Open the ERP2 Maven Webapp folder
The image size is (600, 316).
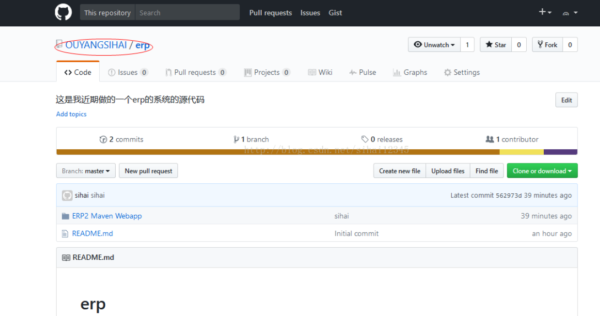(x=107, y=216)
